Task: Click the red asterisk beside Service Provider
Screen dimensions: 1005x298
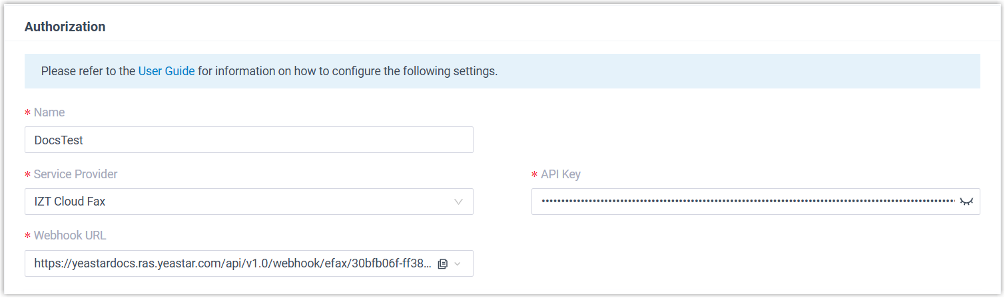Action: (28, 175)
